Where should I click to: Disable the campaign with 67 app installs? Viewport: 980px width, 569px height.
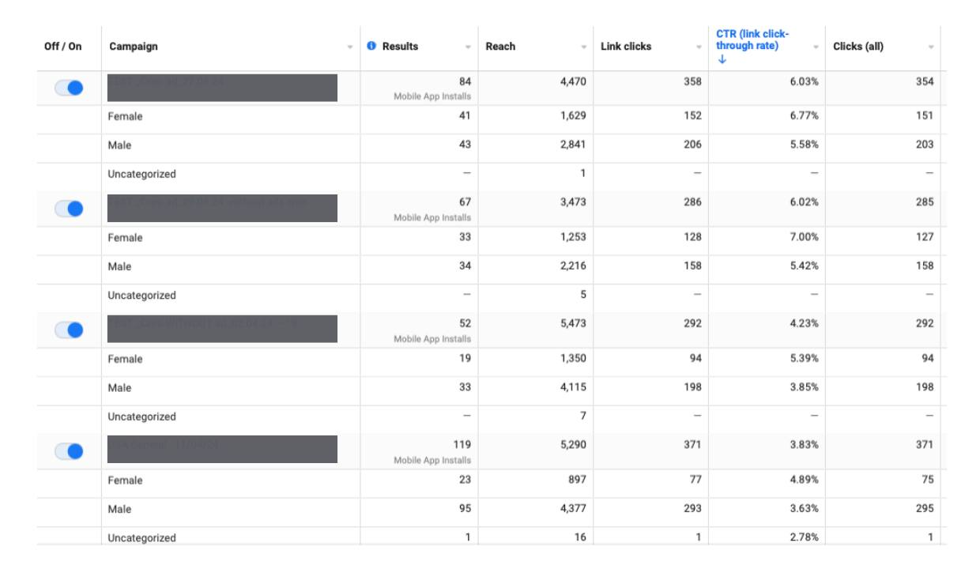[x=70, y=209]
